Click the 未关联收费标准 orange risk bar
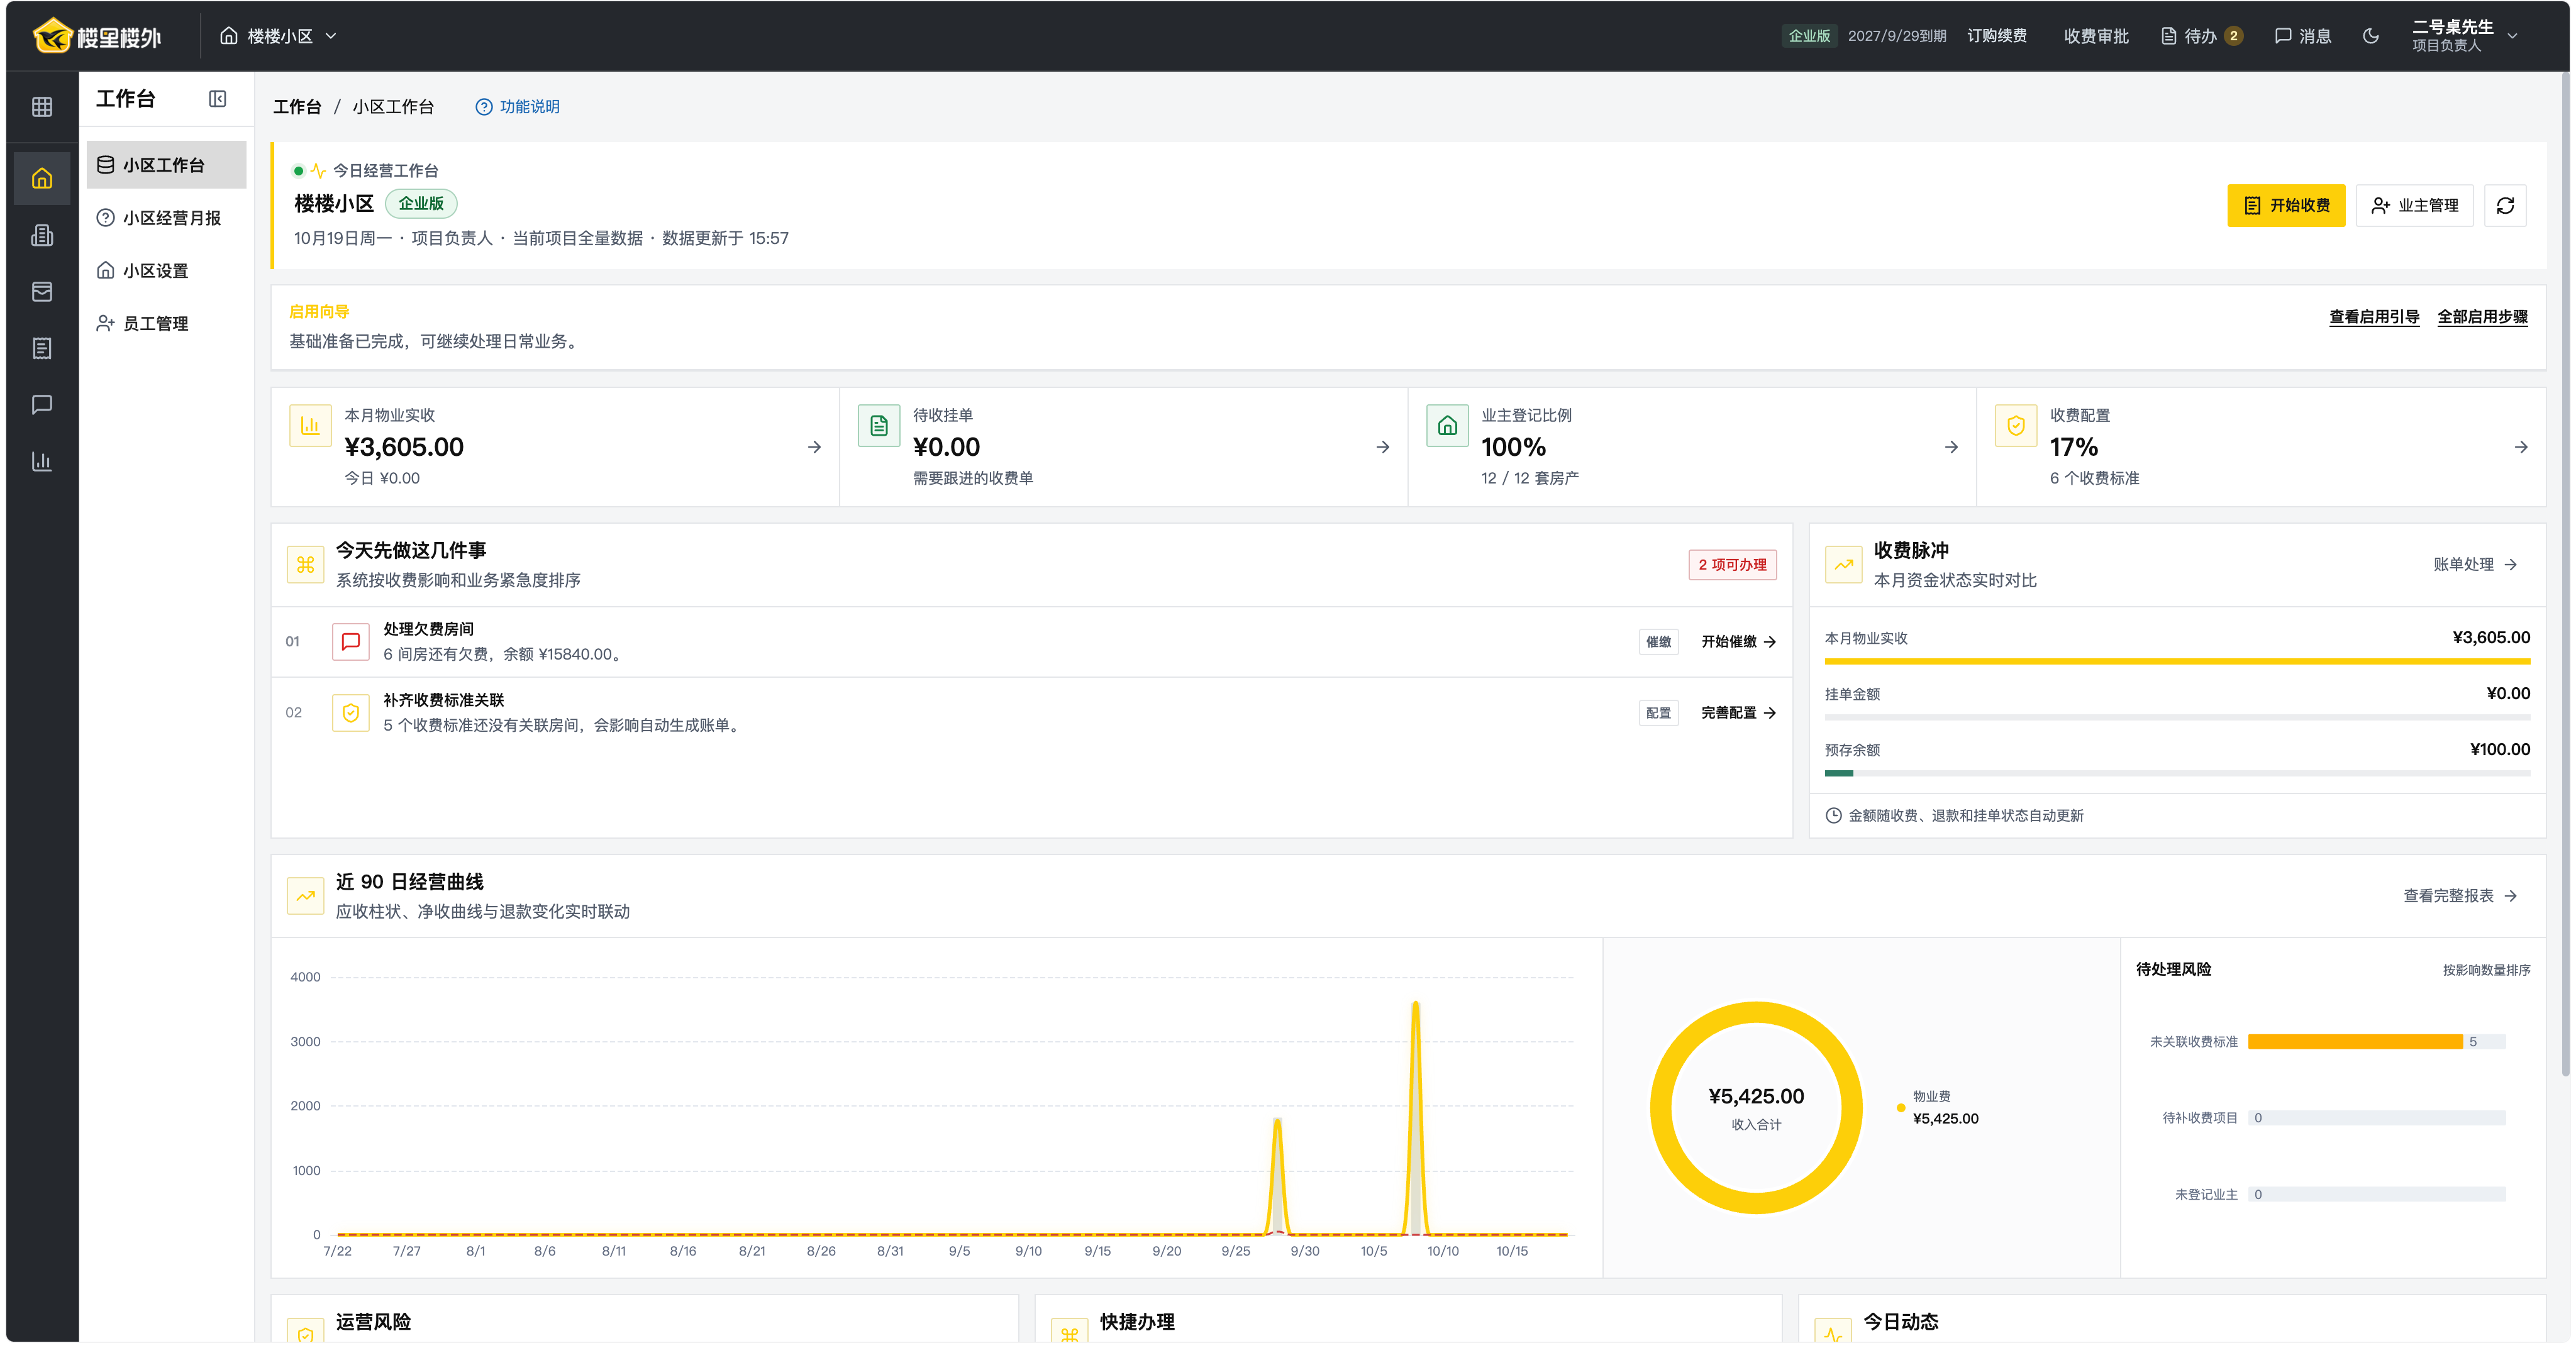 coord(2355,1042)
